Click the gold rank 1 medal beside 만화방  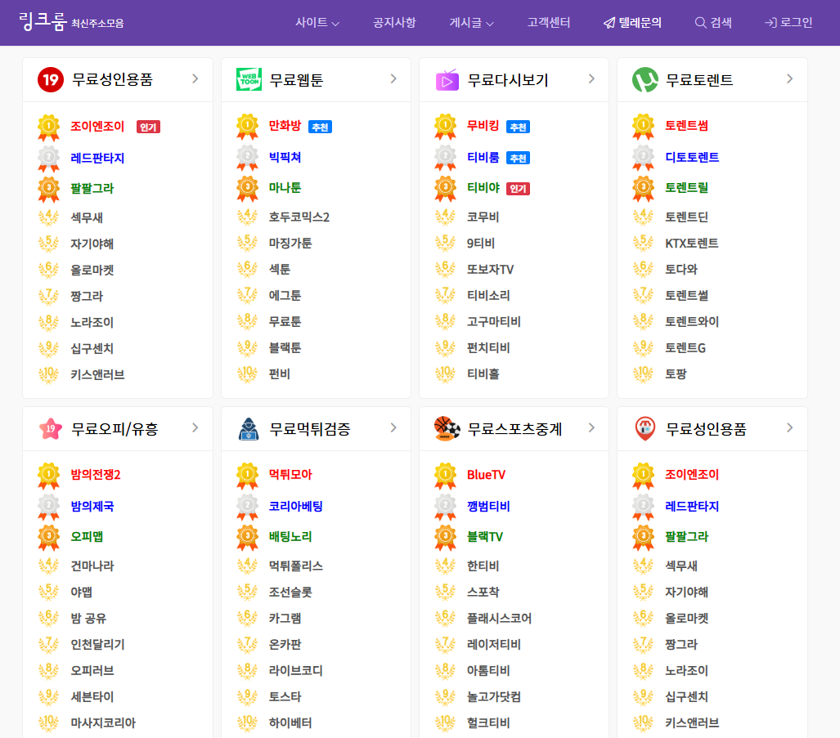click(247, 127)
